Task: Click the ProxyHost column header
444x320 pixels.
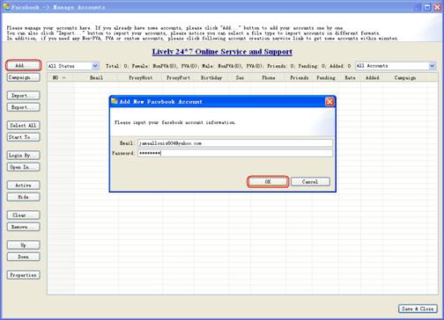Action: click(x=140, y=77)
